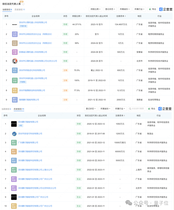The height and width of the screenshot is (210, 174).
Task: Open the top 所属省份 dropdown
Action: coord(125,10)
